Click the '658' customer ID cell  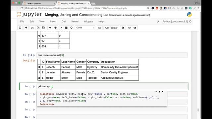pyautogui.click(x=44, y=46)
